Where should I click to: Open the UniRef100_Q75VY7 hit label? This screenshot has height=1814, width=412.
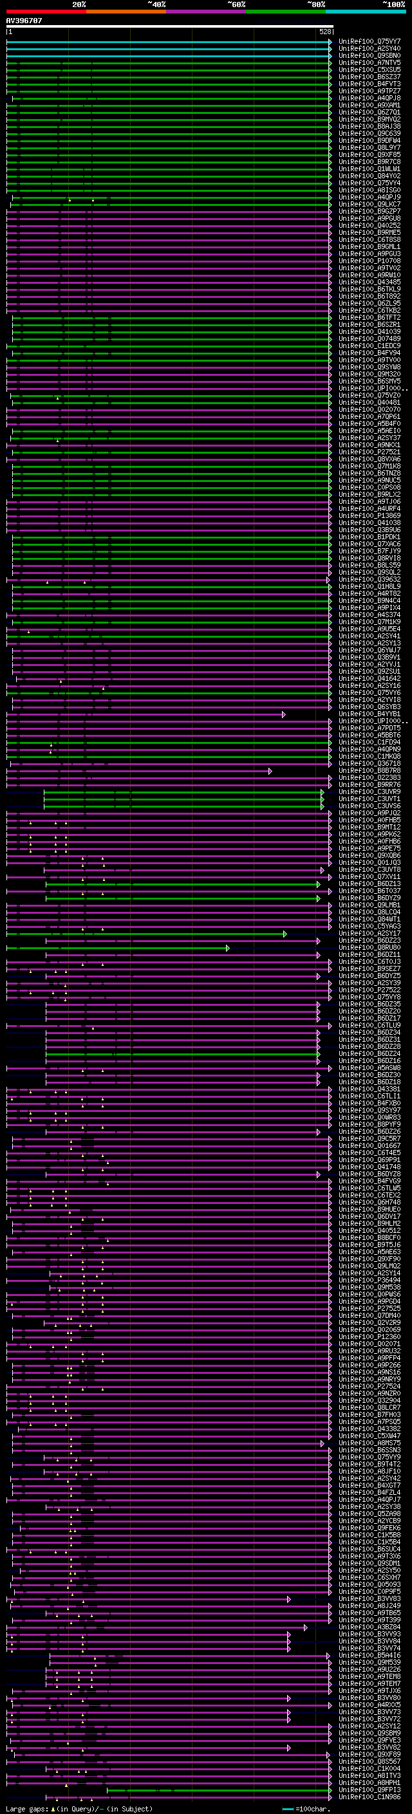click(370, 42)
